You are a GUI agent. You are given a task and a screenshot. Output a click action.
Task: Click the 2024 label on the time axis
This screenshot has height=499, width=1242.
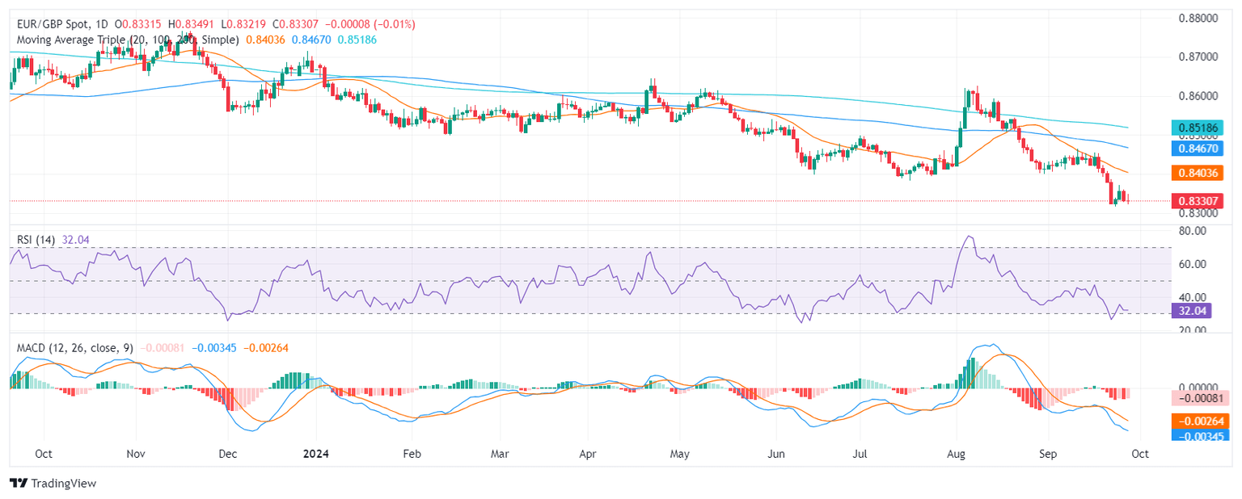315,454
